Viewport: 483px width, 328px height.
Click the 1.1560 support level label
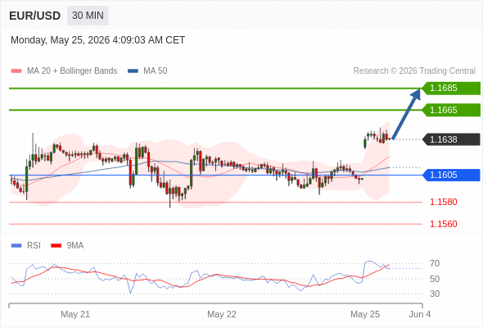444,224
